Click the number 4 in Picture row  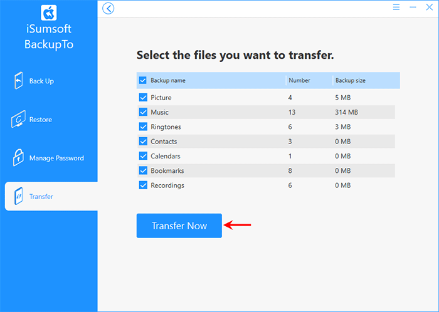pyautogui.click(x=290, y=98)
